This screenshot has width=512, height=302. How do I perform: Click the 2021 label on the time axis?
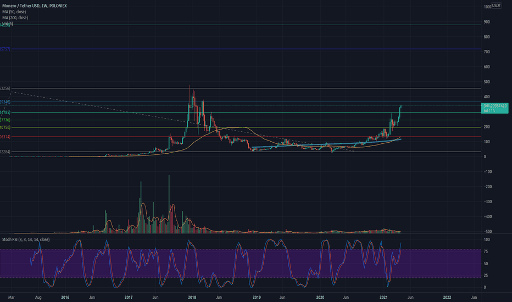click(383, 298)
